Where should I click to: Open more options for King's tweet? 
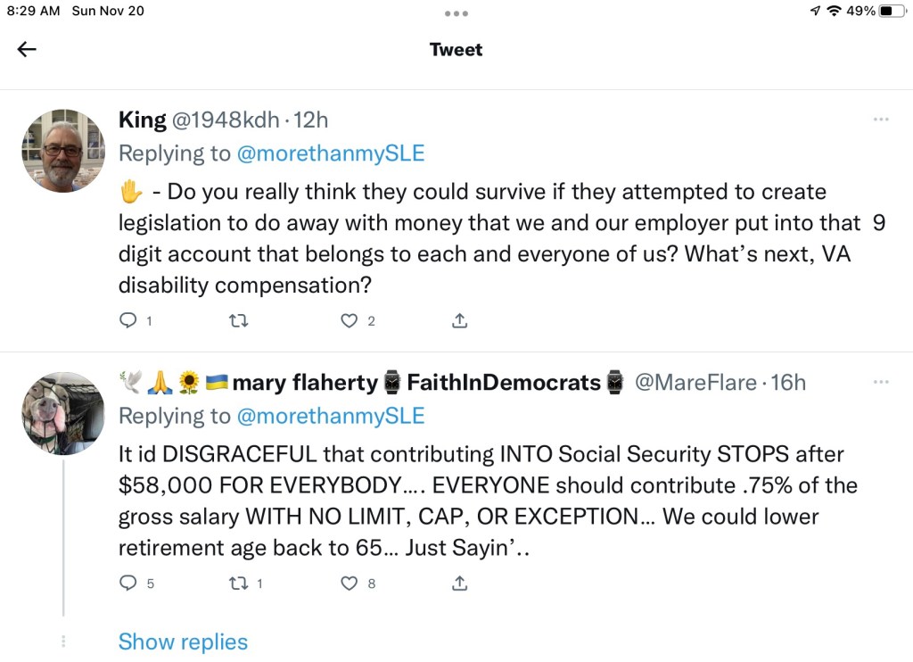pyautogui.click(x=881, y=120)
